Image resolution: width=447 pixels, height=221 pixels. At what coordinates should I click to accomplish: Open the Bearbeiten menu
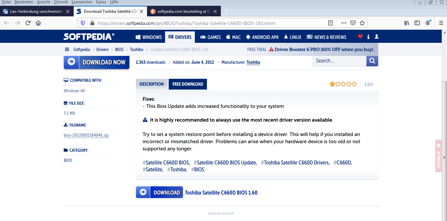pos(24,2)
